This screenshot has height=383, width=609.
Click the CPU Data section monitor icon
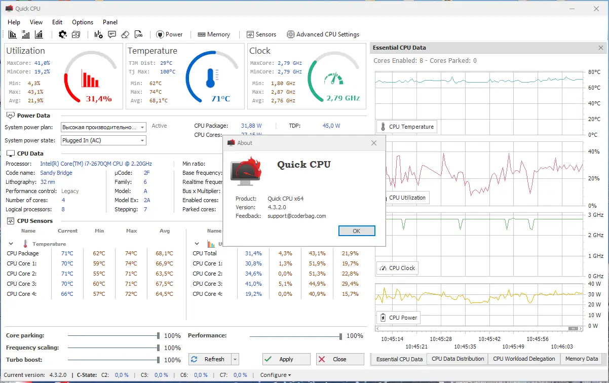[x=10, y=154]
